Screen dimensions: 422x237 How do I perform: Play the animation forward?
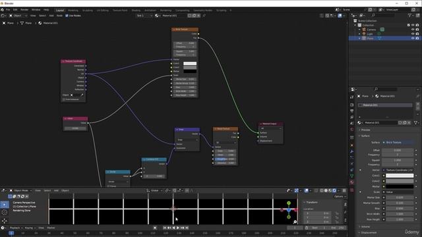[x=178, y=228]
